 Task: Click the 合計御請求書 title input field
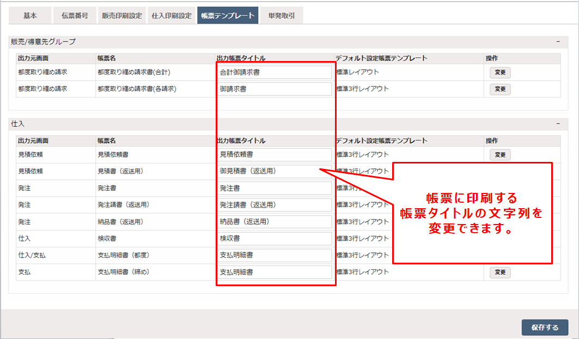[275, 71]
